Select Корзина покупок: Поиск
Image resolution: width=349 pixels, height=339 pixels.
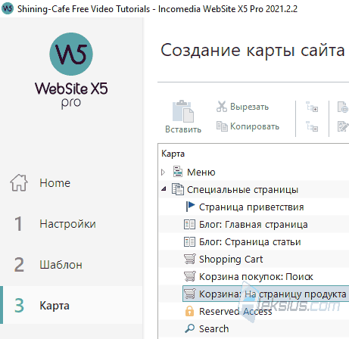pos(256,277)
